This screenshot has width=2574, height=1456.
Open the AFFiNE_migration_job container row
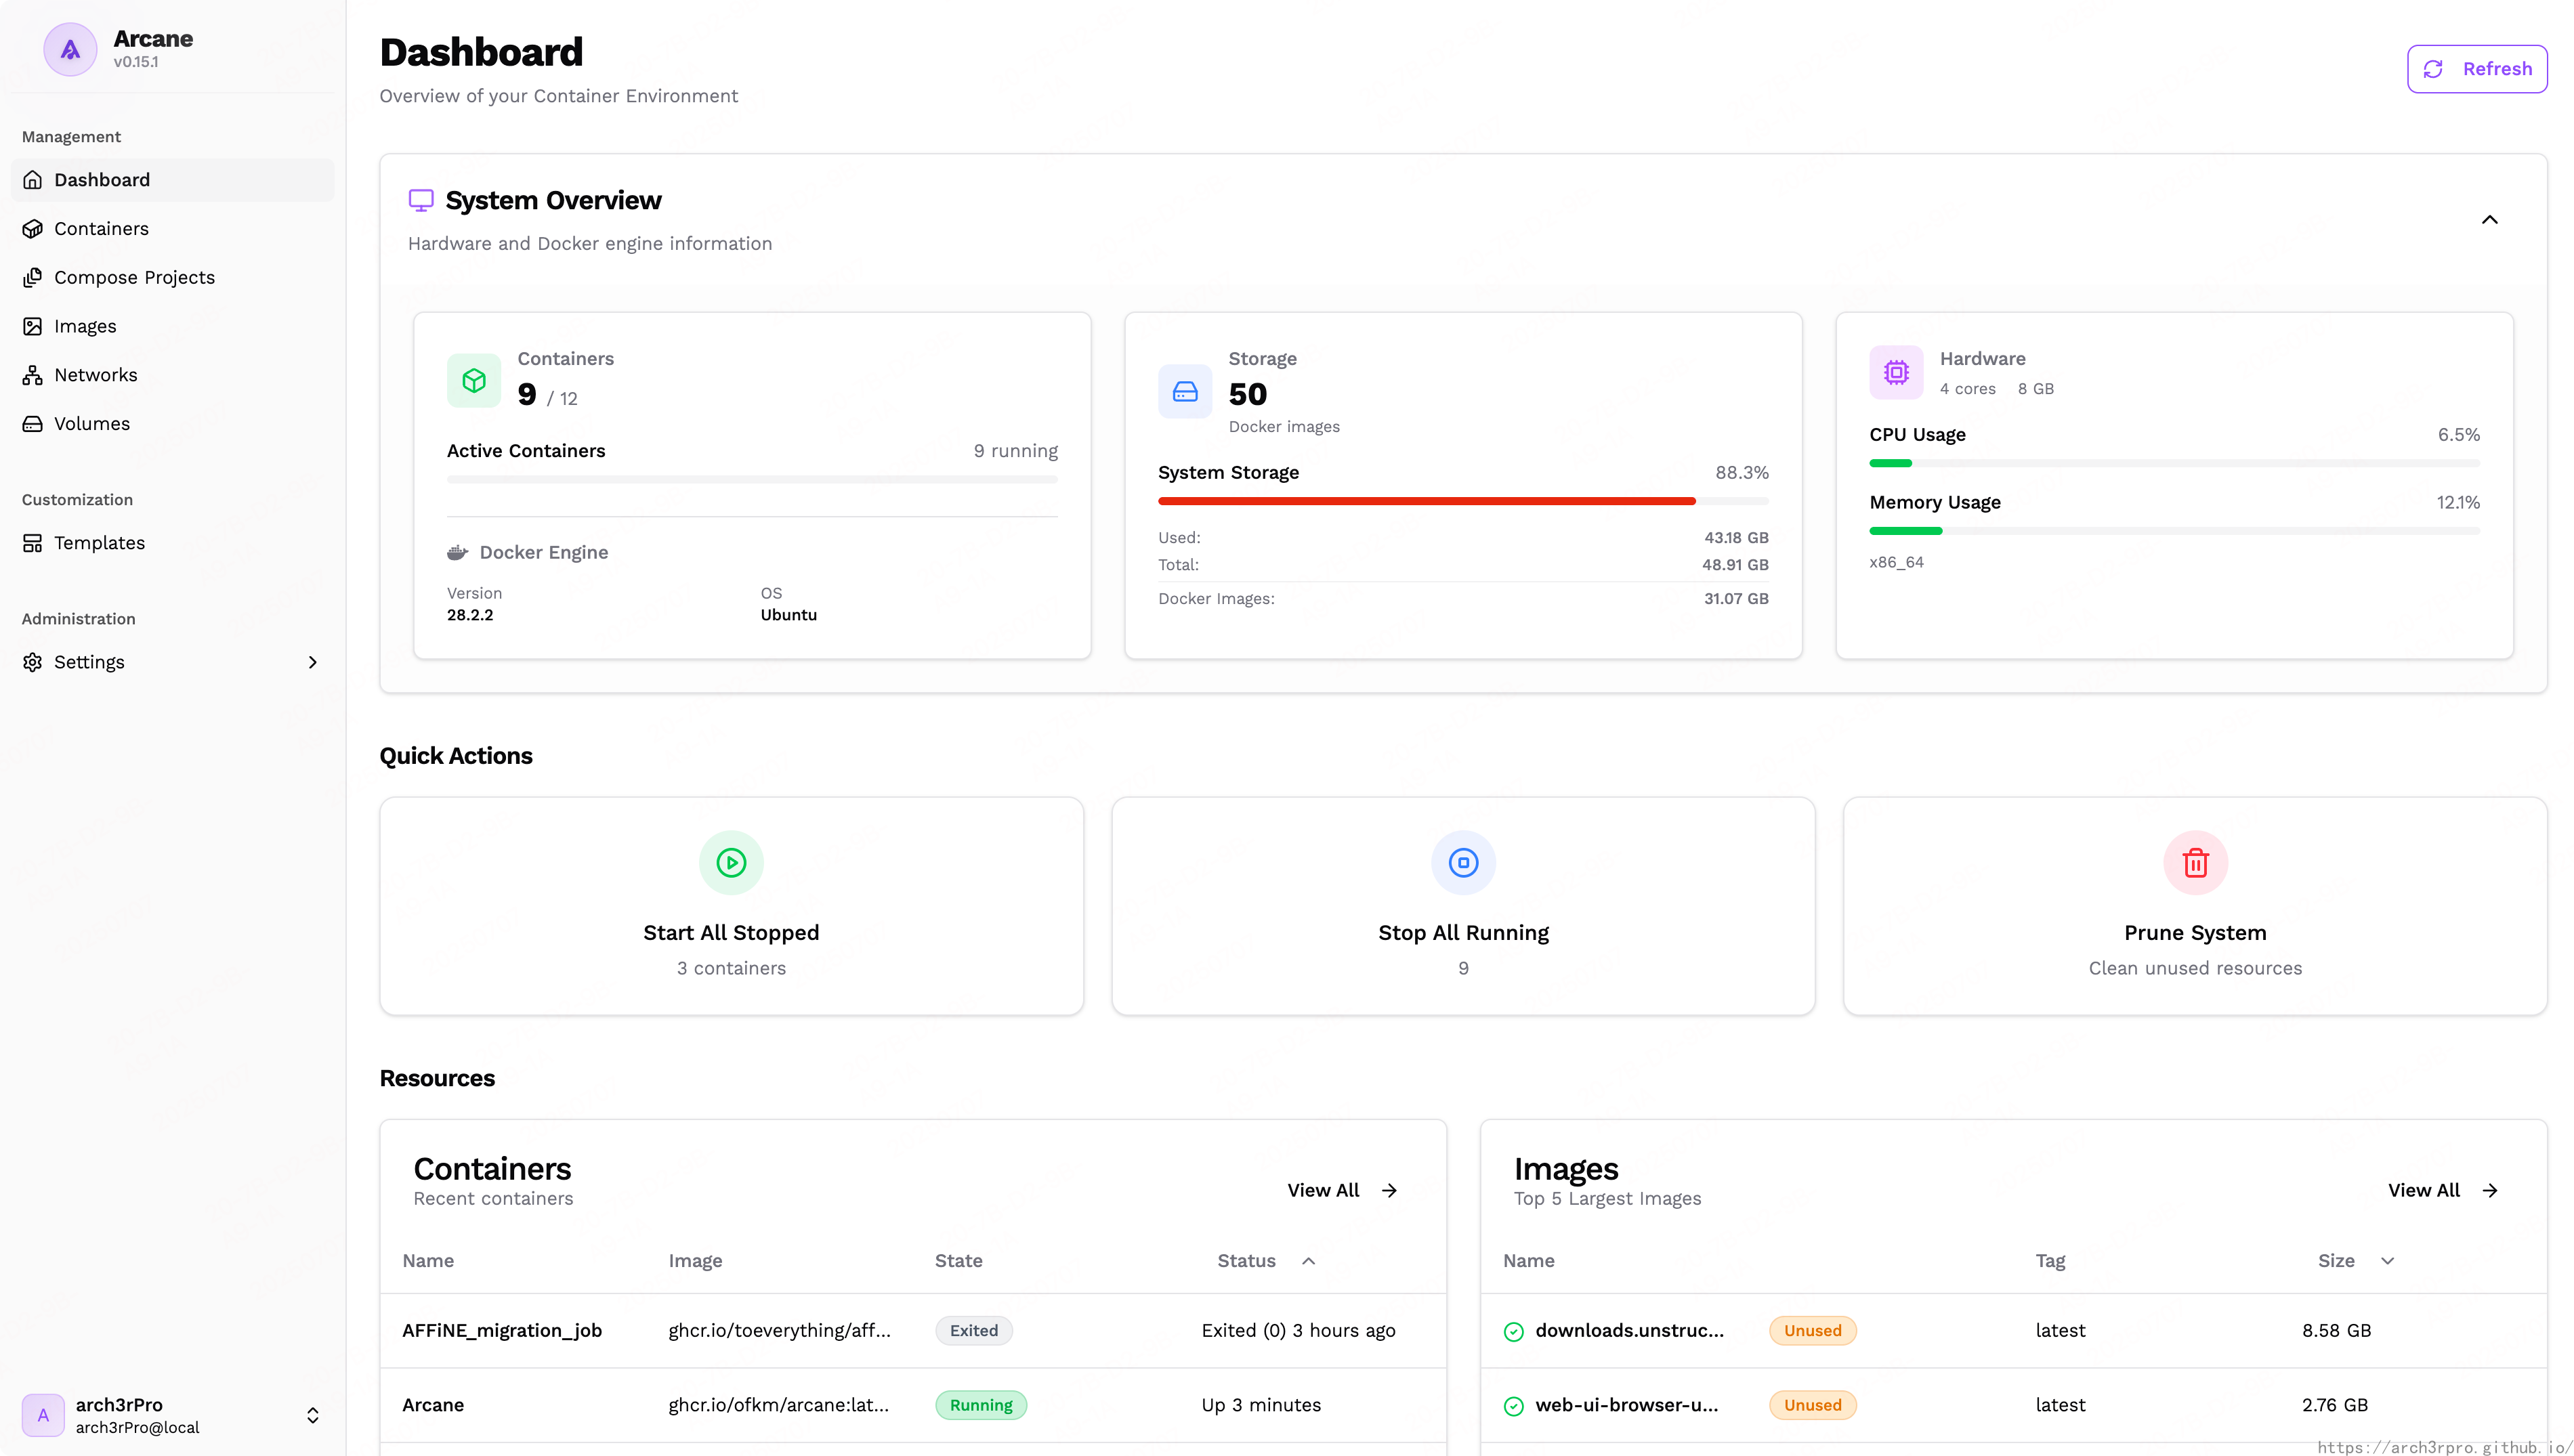point(502,1330)
